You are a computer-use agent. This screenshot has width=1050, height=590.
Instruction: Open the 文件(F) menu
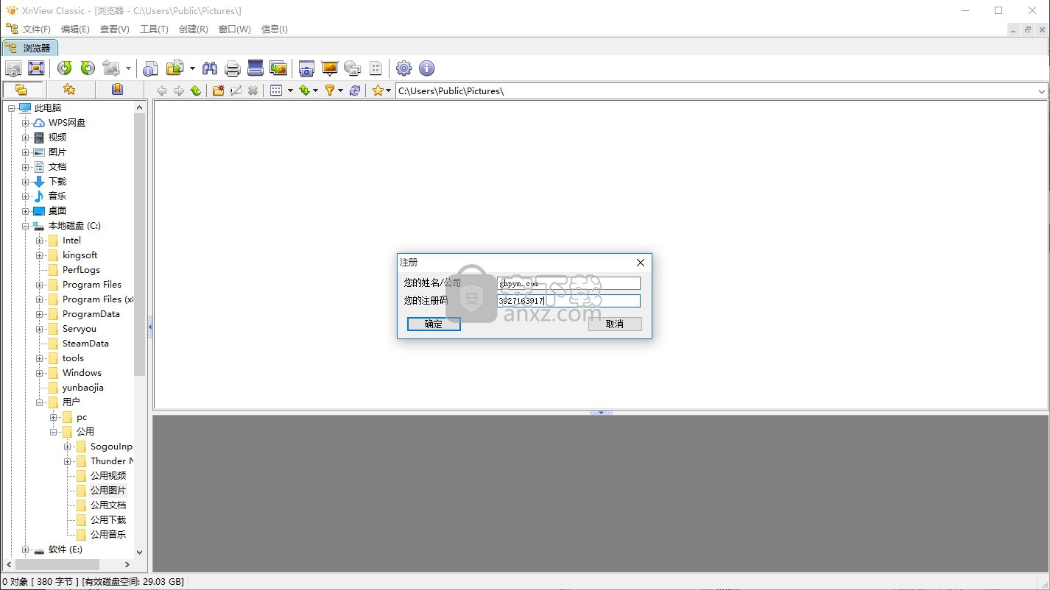coord(36,29)
